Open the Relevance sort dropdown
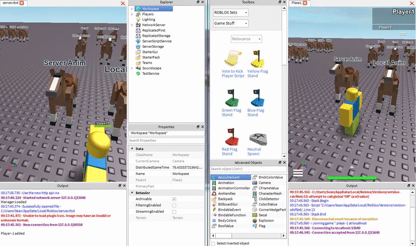Viewport: 416px width, 246px height. tap(246, 39)
